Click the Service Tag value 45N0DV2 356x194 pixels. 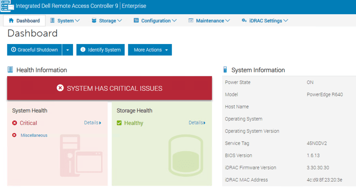click(317, 143)
